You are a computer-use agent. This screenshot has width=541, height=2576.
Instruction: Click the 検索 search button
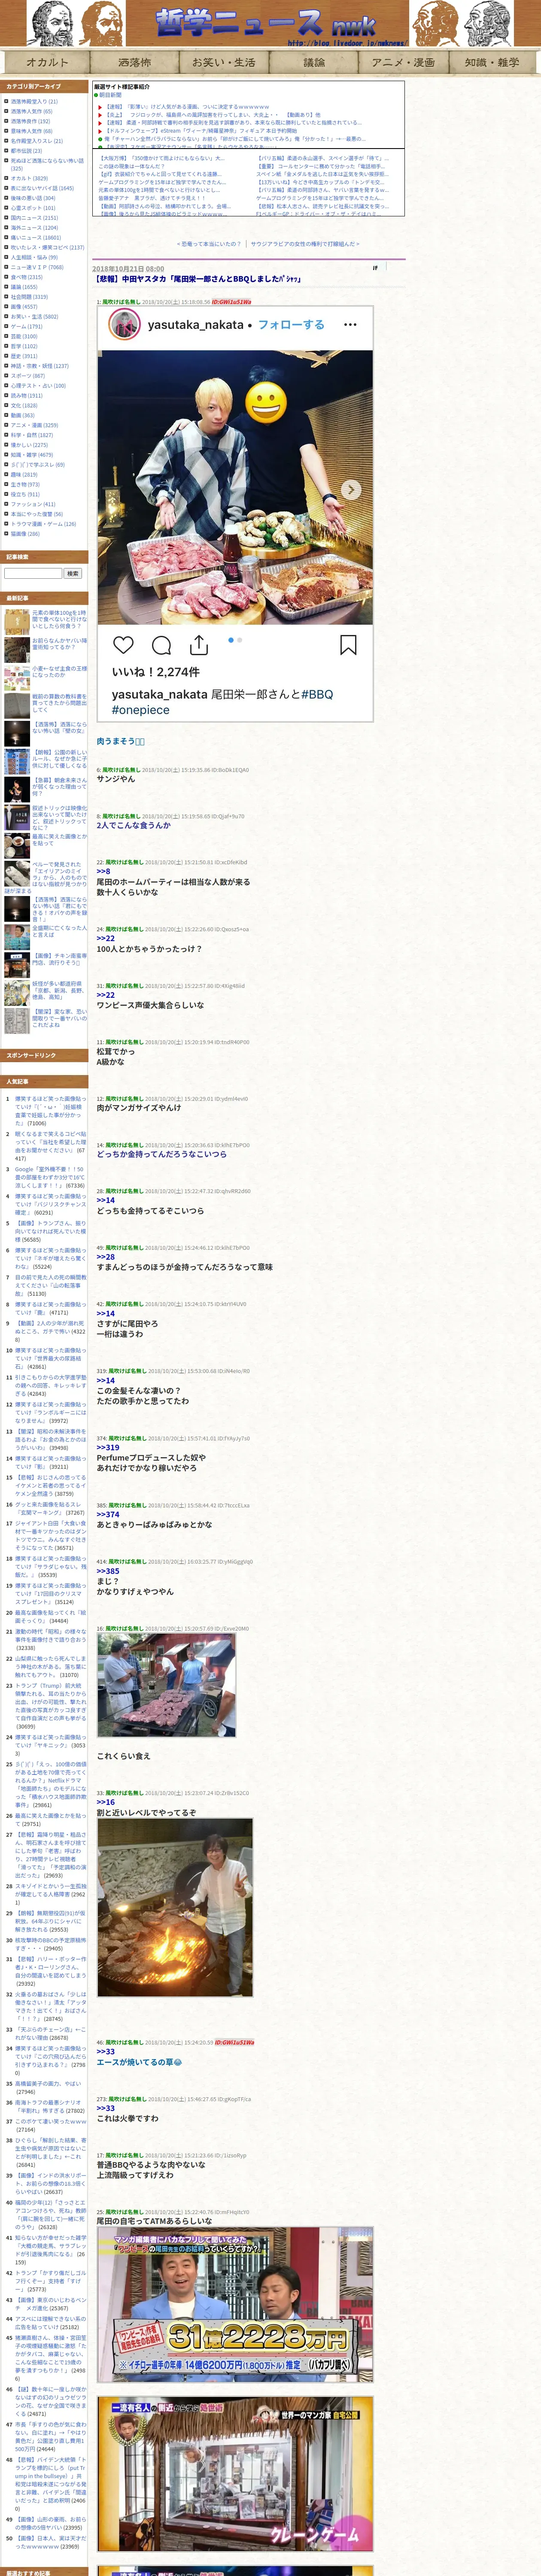73,574
